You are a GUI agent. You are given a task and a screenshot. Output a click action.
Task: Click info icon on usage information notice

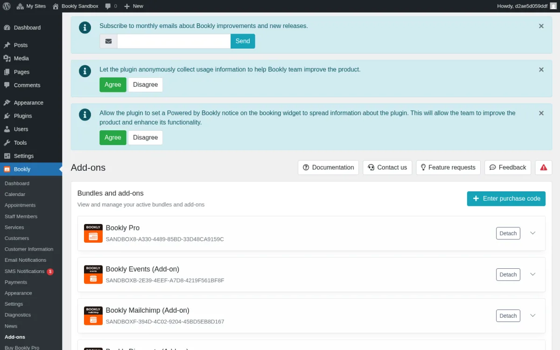click(x=85, y=71)
